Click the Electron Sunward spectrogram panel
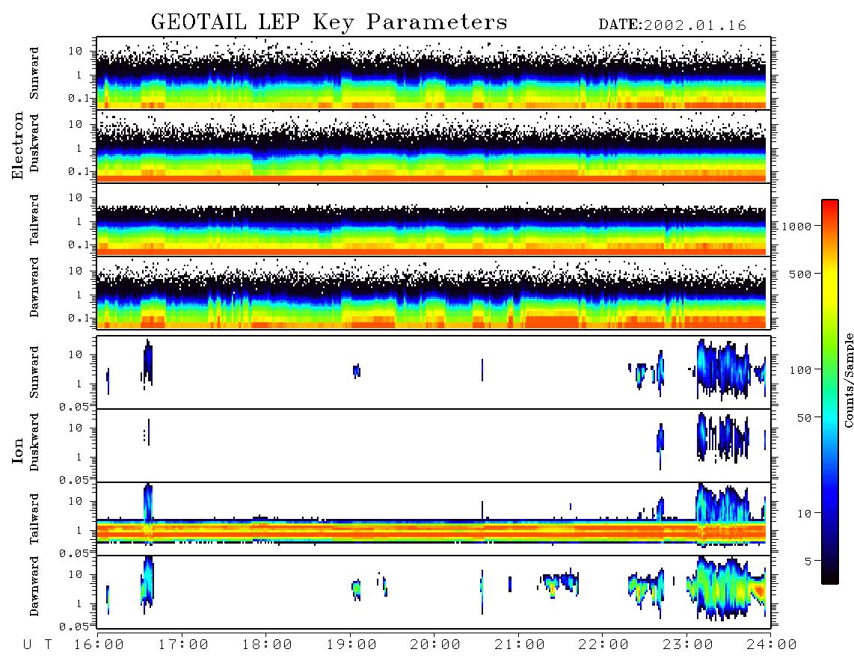 (x=434, y=73)
